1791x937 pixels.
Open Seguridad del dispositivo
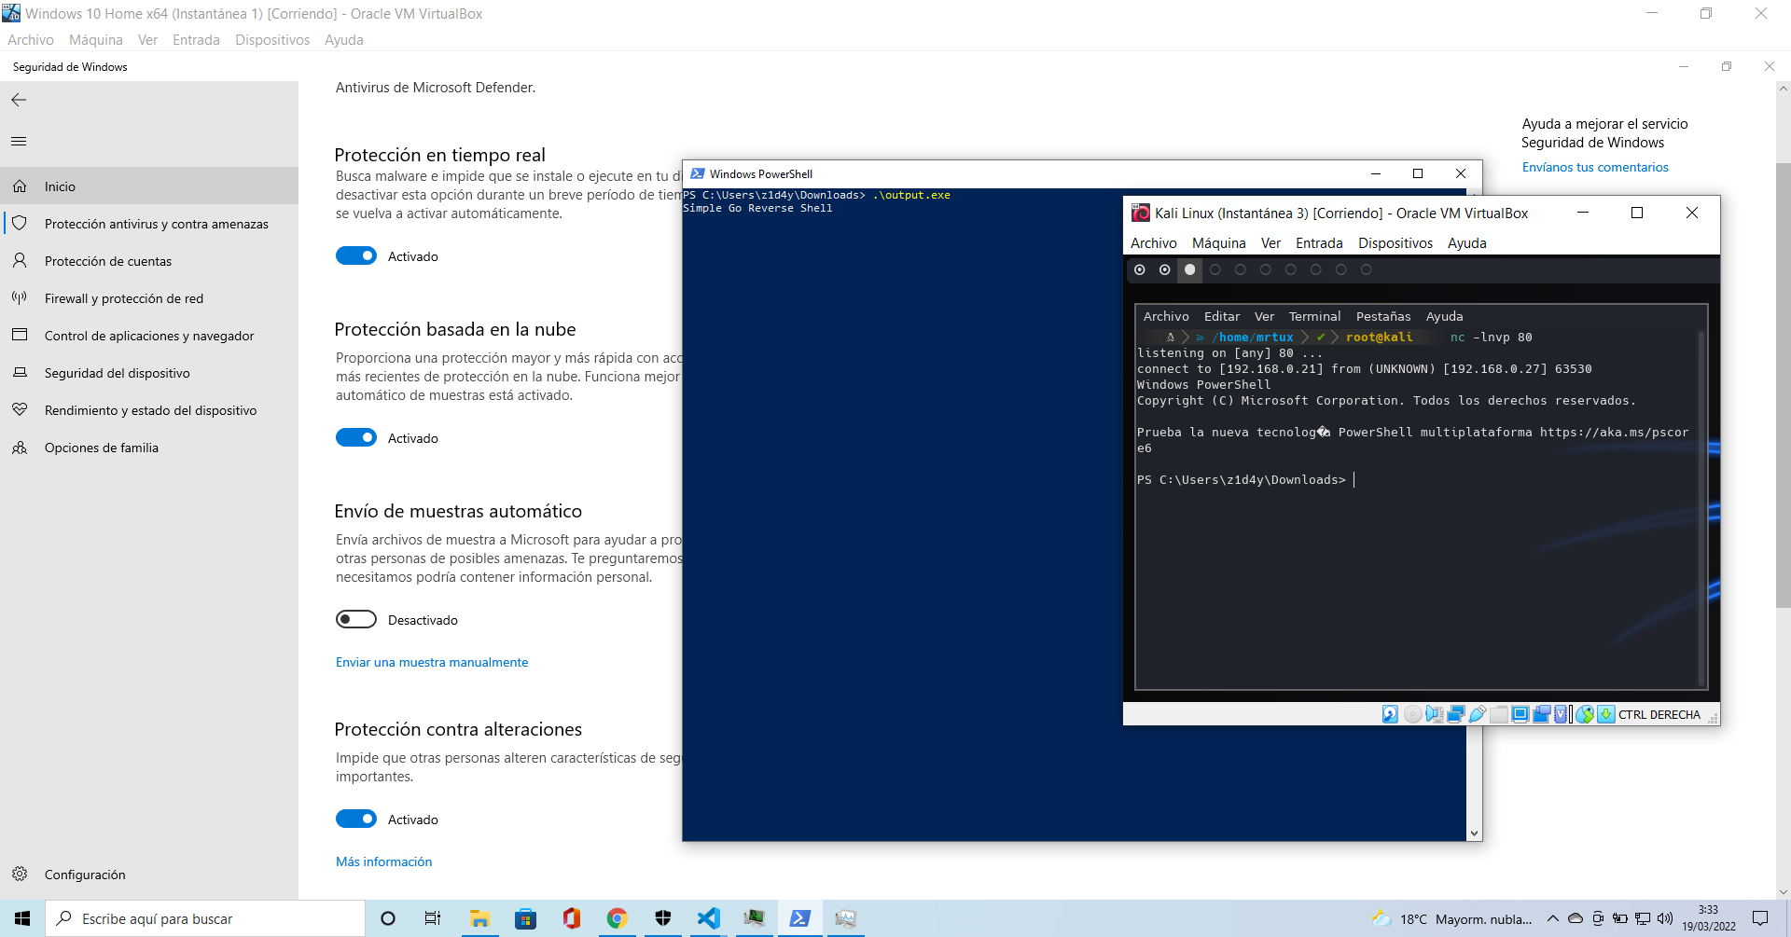pyautogui.click(x=149, y=373)
